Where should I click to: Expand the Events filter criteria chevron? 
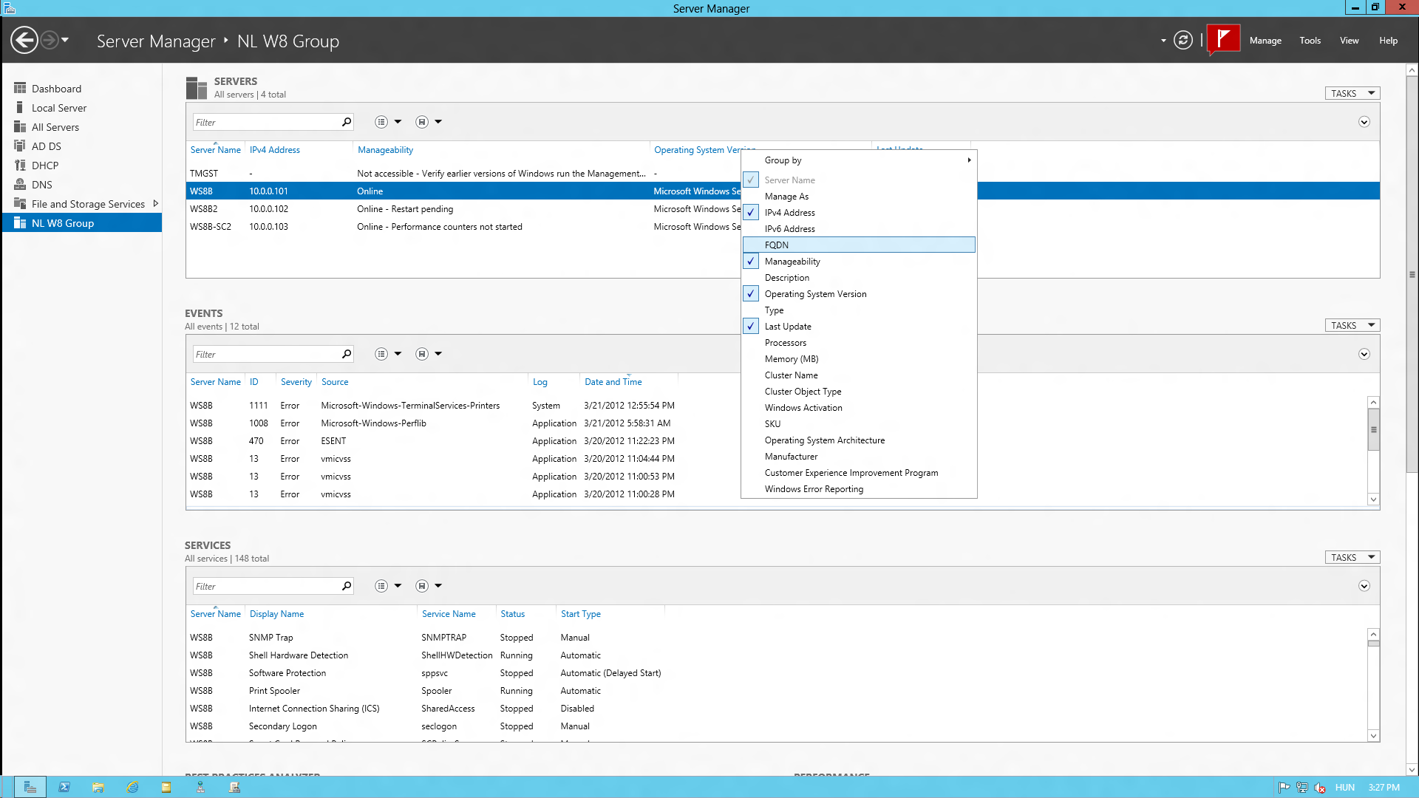coord(1364,354)
